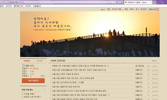
Task: Click the more link for notices
Action: 154,61
